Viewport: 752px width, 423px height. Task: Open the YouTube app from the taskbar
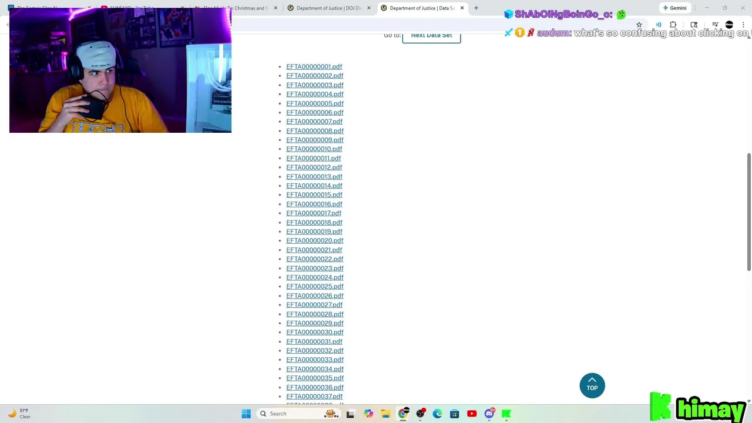point(472,414)
